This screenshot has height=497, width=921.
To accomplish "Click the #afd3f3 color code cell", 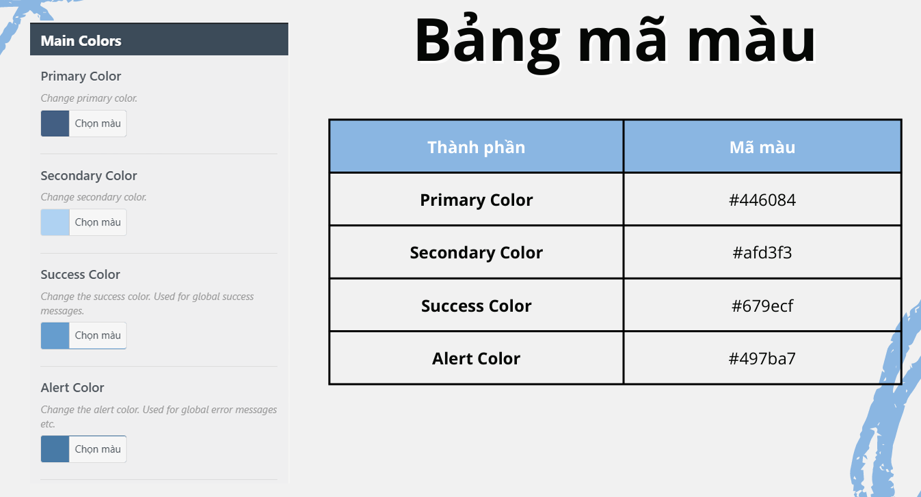I will [x=762, y=253].
